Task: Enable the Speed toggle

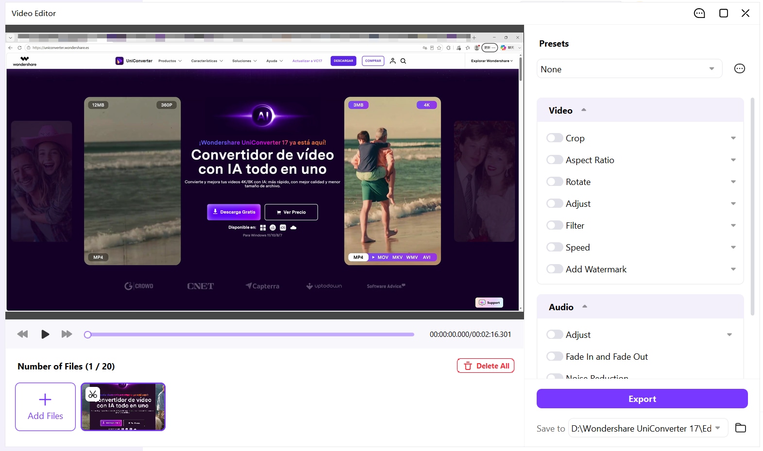Action: click(555, 247)
